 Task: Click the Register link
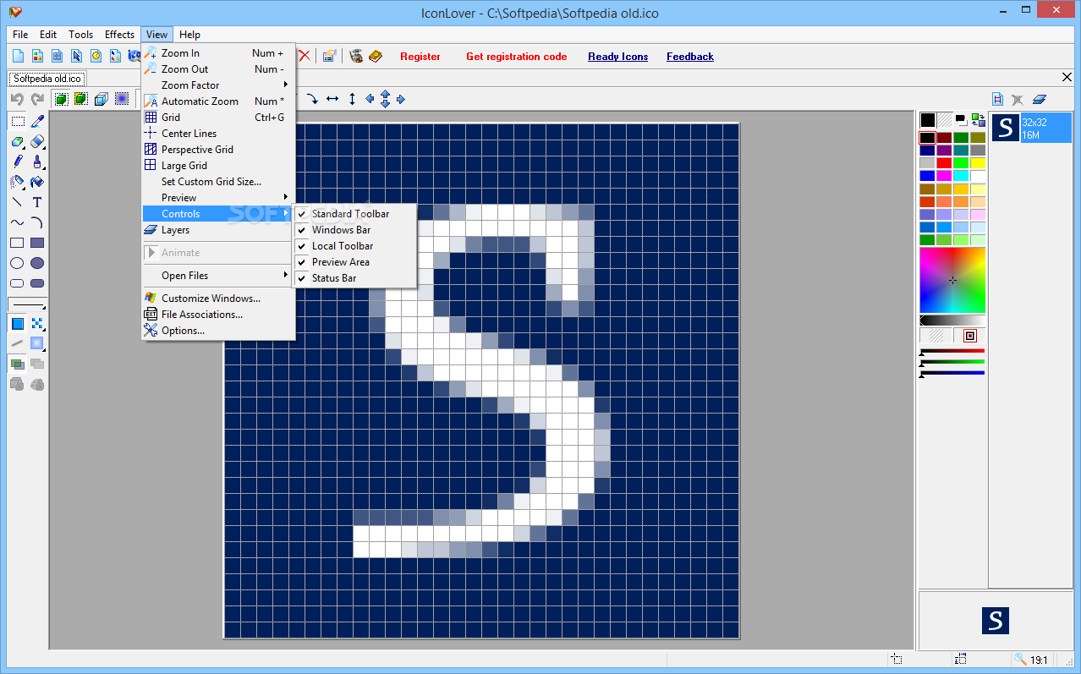420,57
